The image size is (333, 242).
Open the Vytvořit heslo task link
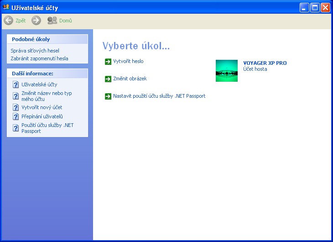[128, 61]
